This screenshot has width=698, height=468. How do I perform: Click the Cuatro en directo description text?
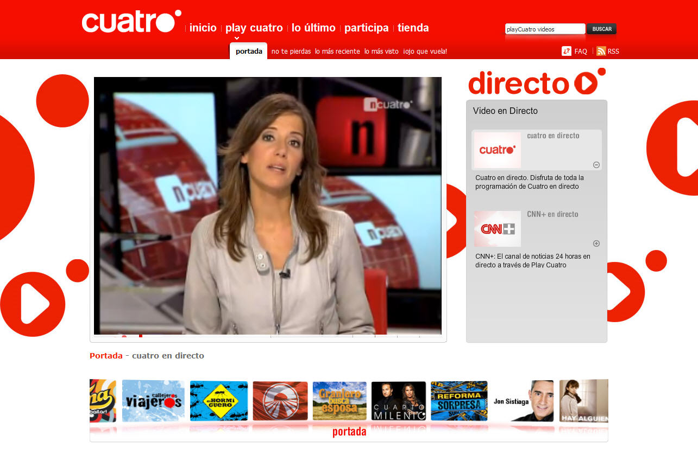tap(530, 182)
